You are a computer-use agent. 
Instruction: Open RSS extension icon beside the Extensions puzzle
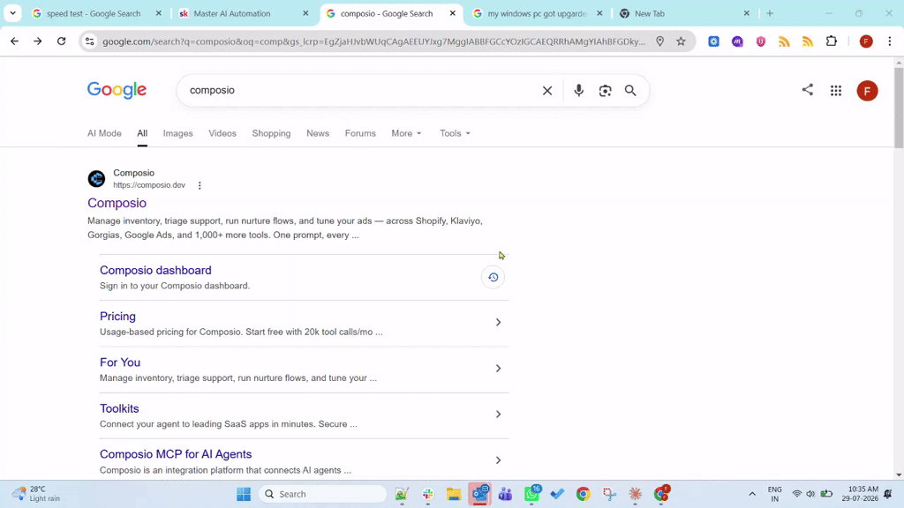(808, 41)
